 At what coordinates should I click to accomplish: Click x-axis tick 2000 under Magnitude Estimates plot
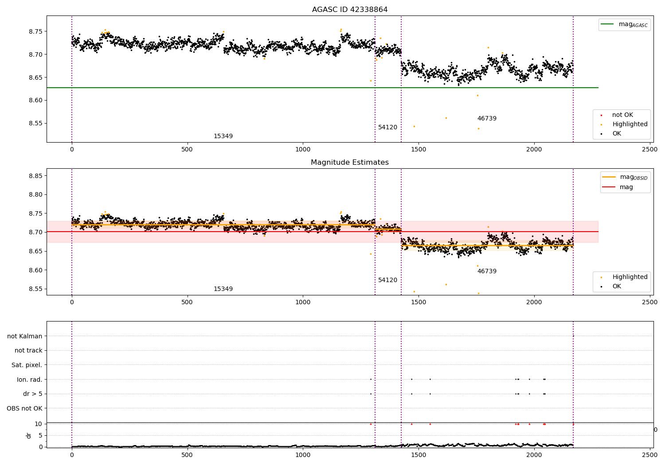[x=534, y=302]
